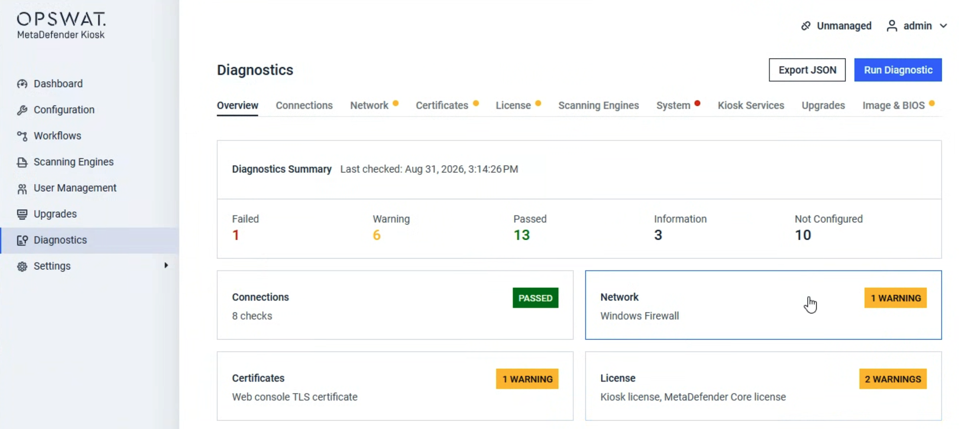Open the Connections tab
959x429 pixels.
tap(304, 105)
